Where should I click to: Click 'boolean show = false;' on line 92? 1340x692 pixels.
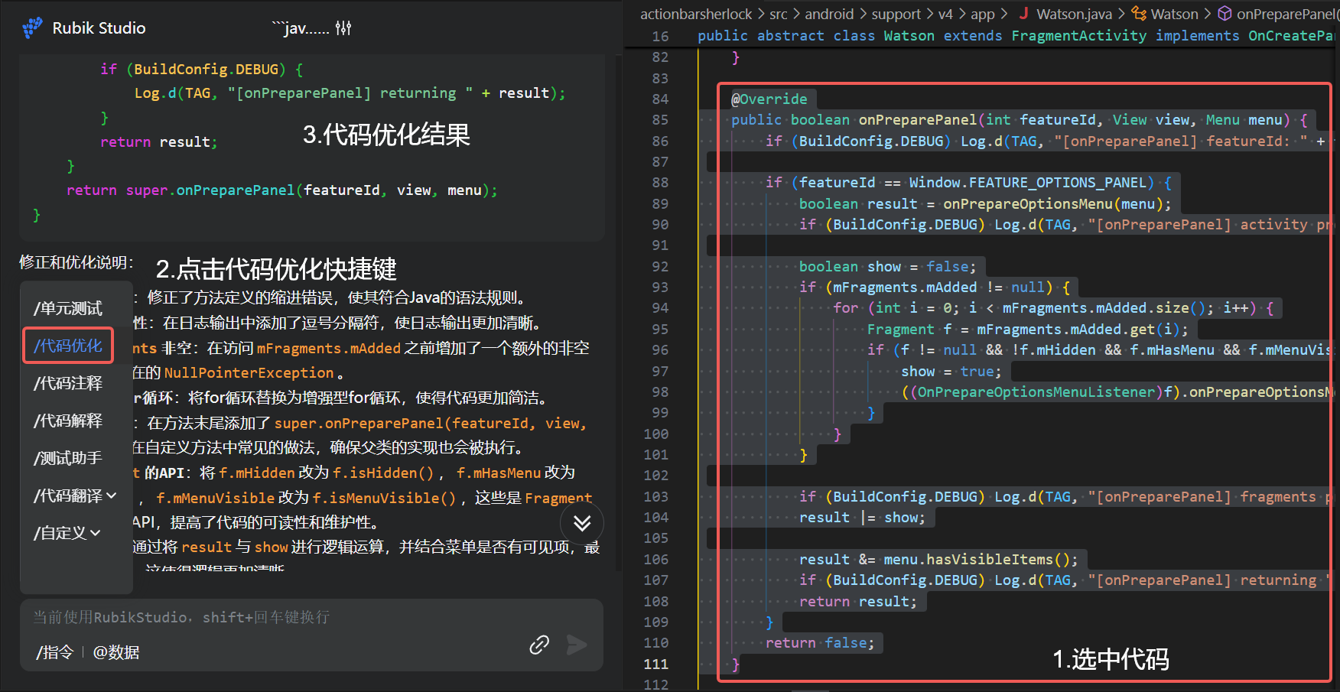(888, 266)
